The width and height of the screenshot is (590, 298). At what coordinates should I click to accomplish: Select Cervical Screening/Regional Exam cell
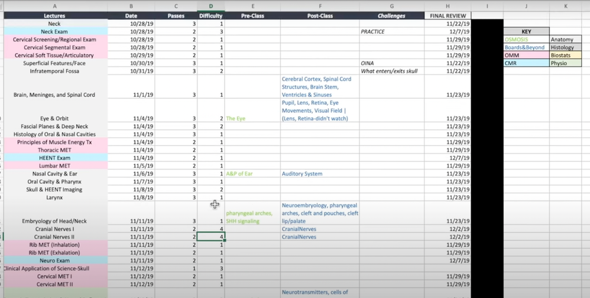click(x=55, y=40)
